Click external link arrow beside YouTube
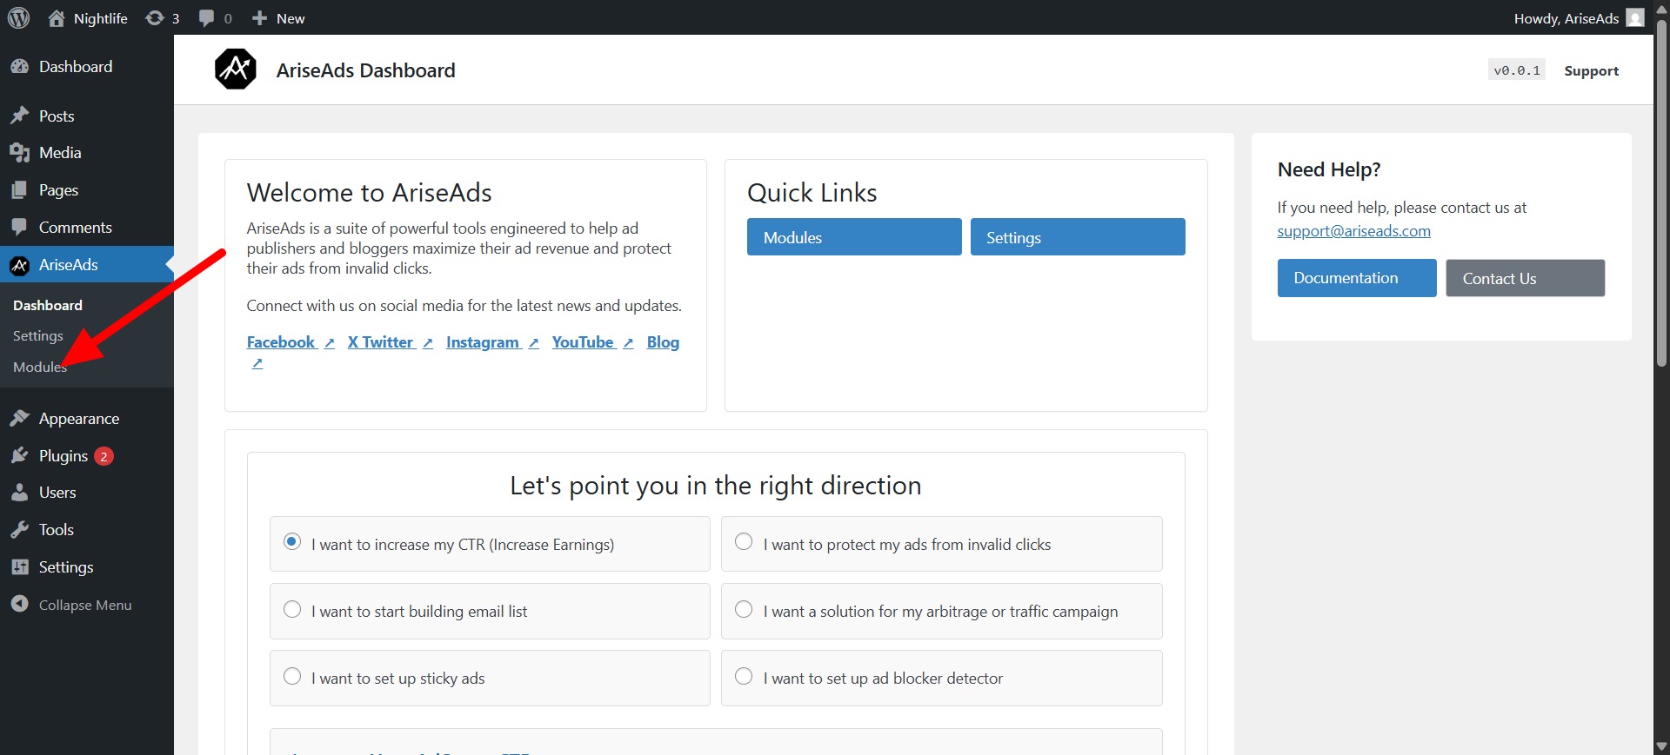Viewport: 1670px width, 755px height. 628,344
